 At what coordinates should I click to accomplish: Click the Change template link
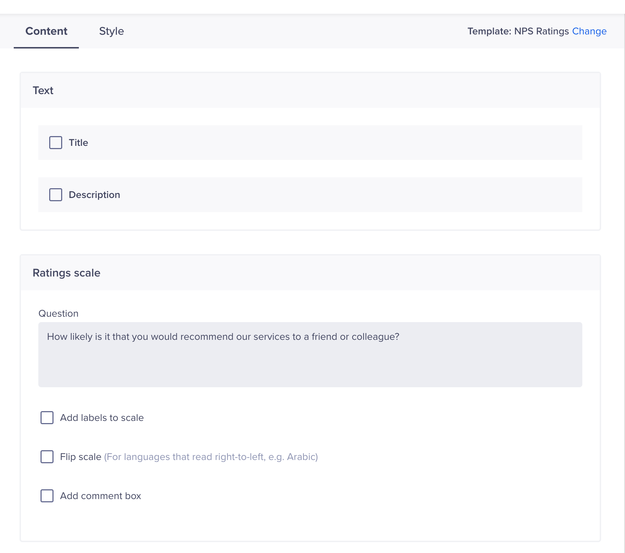point(589,31)
